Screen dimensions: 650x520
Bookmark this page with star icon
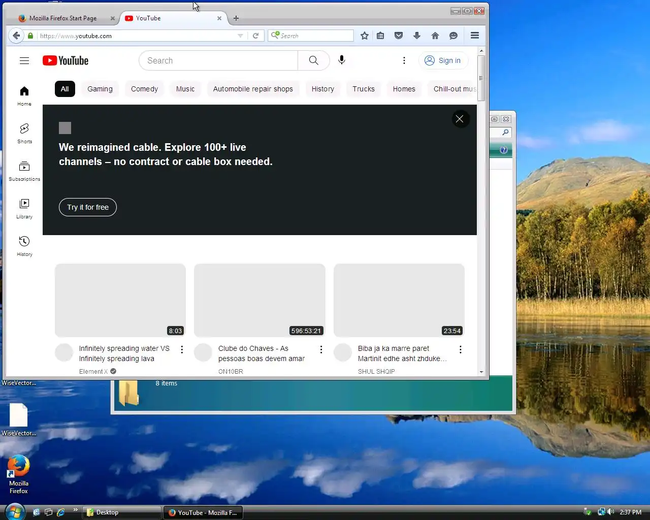[364, 36]
